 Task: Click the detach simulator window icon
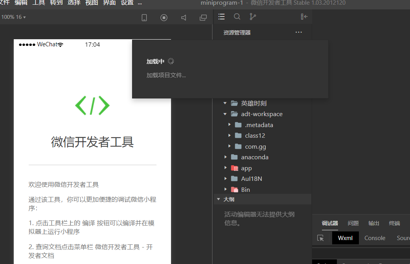tap(203, 18)
